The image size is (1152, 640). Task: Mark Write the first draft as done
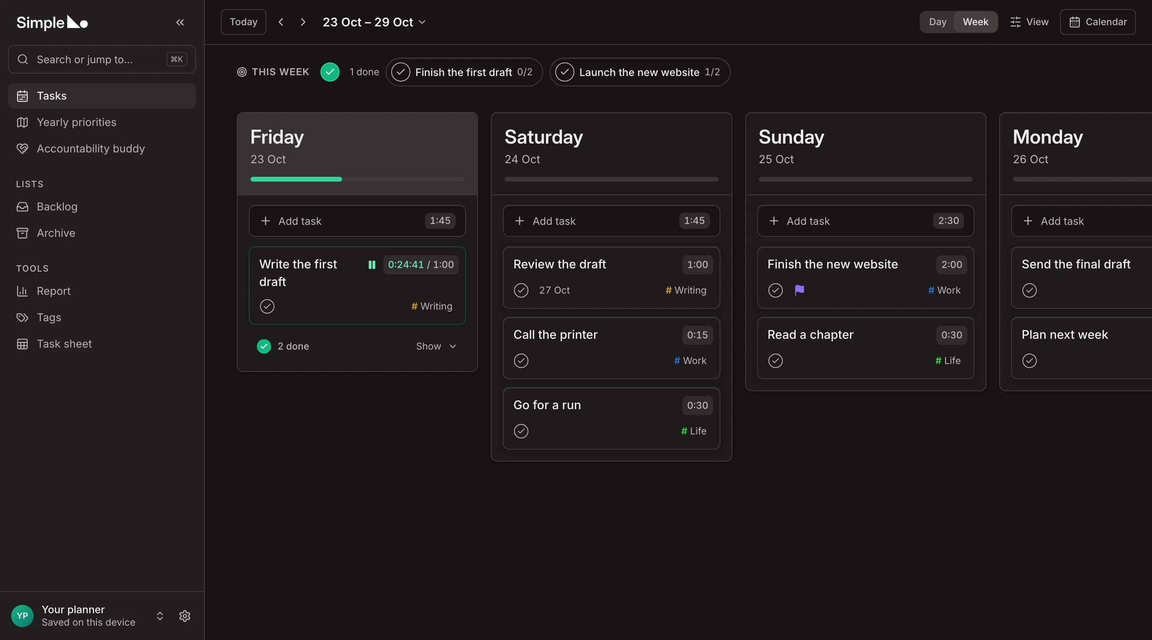point(267,306)
